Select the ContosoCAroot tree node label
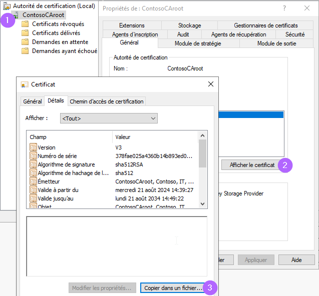 (44, 15)
